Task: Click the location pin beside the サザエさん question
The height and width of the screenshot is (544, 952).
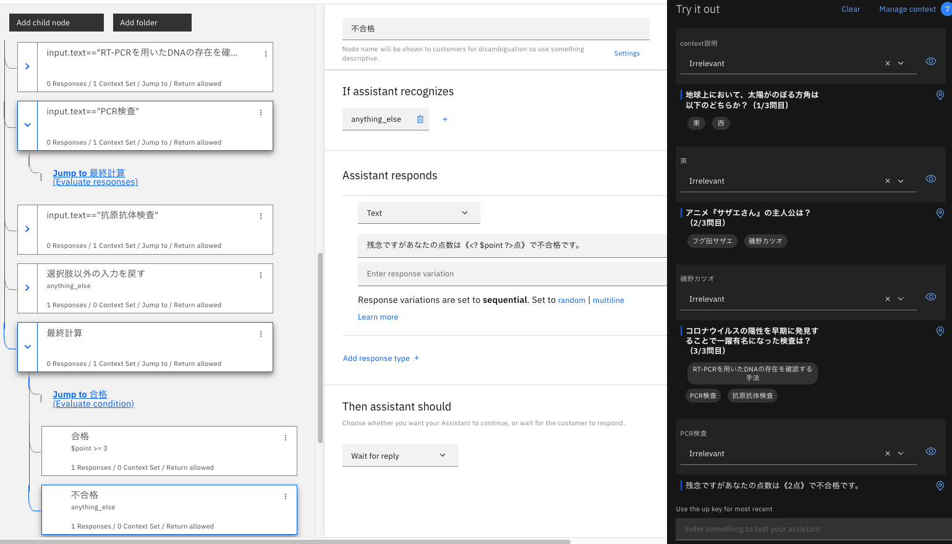Action: pos(940,213)
